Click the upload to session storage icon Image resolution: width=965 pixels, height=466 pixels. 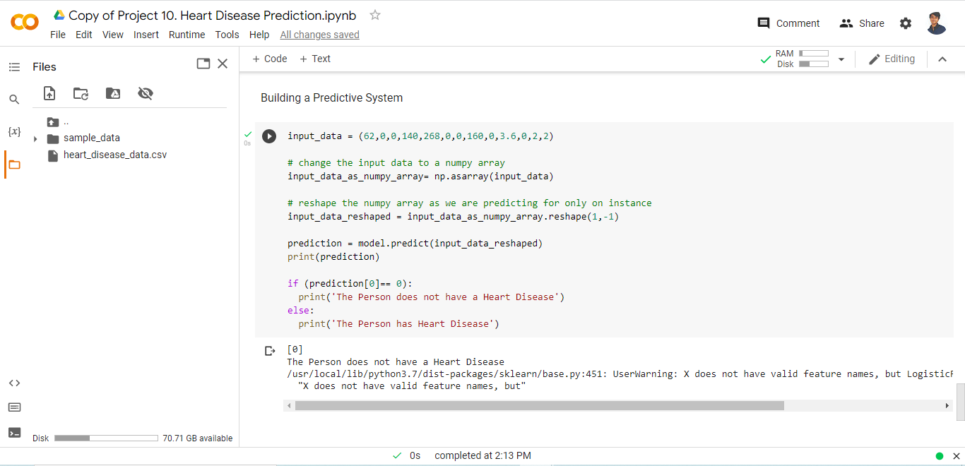(49, 93)
